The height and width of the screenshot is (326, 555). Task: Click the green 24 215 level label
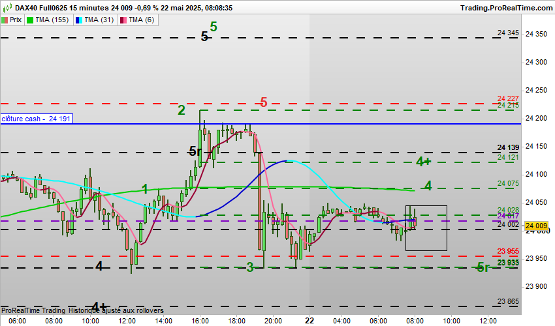[x=508, y=106]
